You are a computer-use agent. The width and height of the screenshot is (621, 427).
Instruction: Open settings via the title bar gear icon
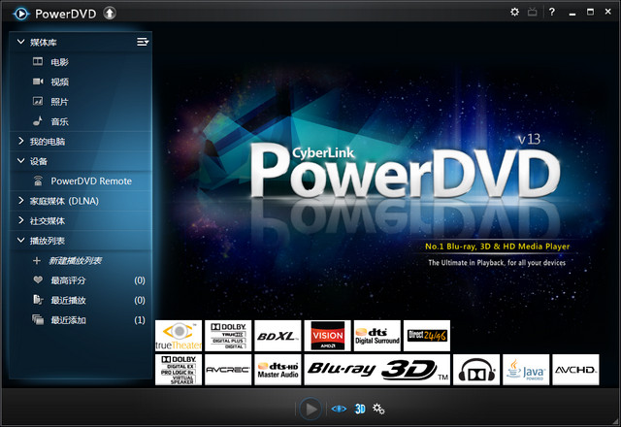[x=514, y=12]
